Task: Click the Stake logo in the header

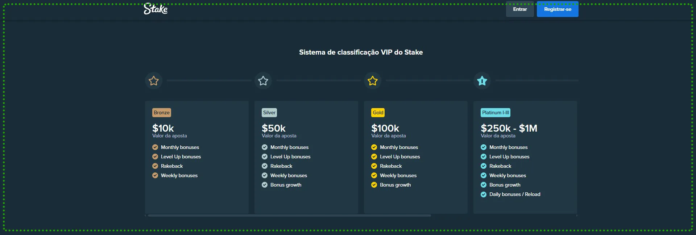Action: (156, 10)
